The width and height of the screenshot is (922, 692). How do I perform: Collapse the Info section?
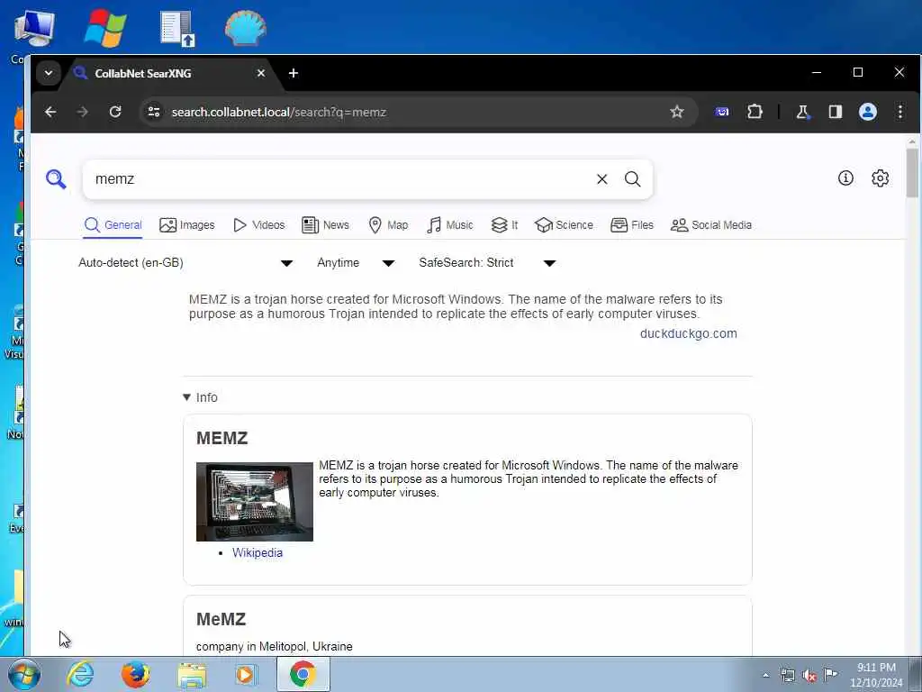point(200,397)
